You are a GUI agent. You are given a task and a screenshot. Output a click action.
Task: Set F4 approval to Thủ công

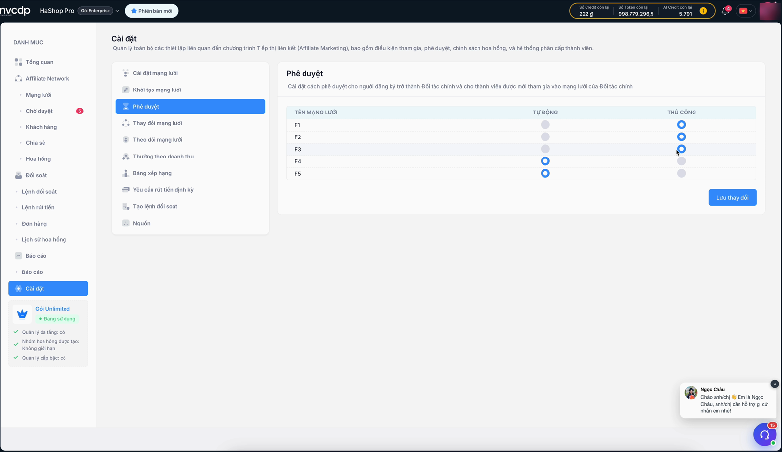click(681, 161)
